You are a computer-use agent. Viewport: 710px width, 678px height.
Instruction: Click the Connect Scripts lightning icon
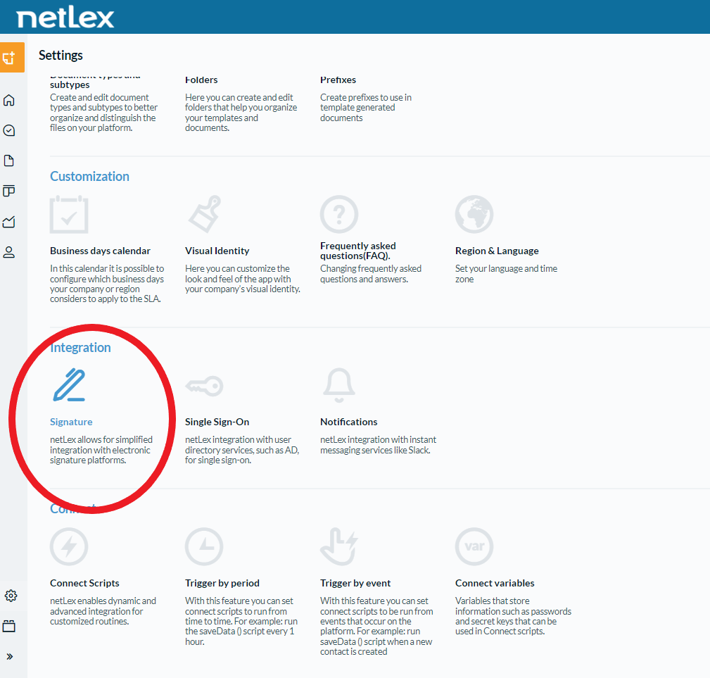[x=69, y=546]
